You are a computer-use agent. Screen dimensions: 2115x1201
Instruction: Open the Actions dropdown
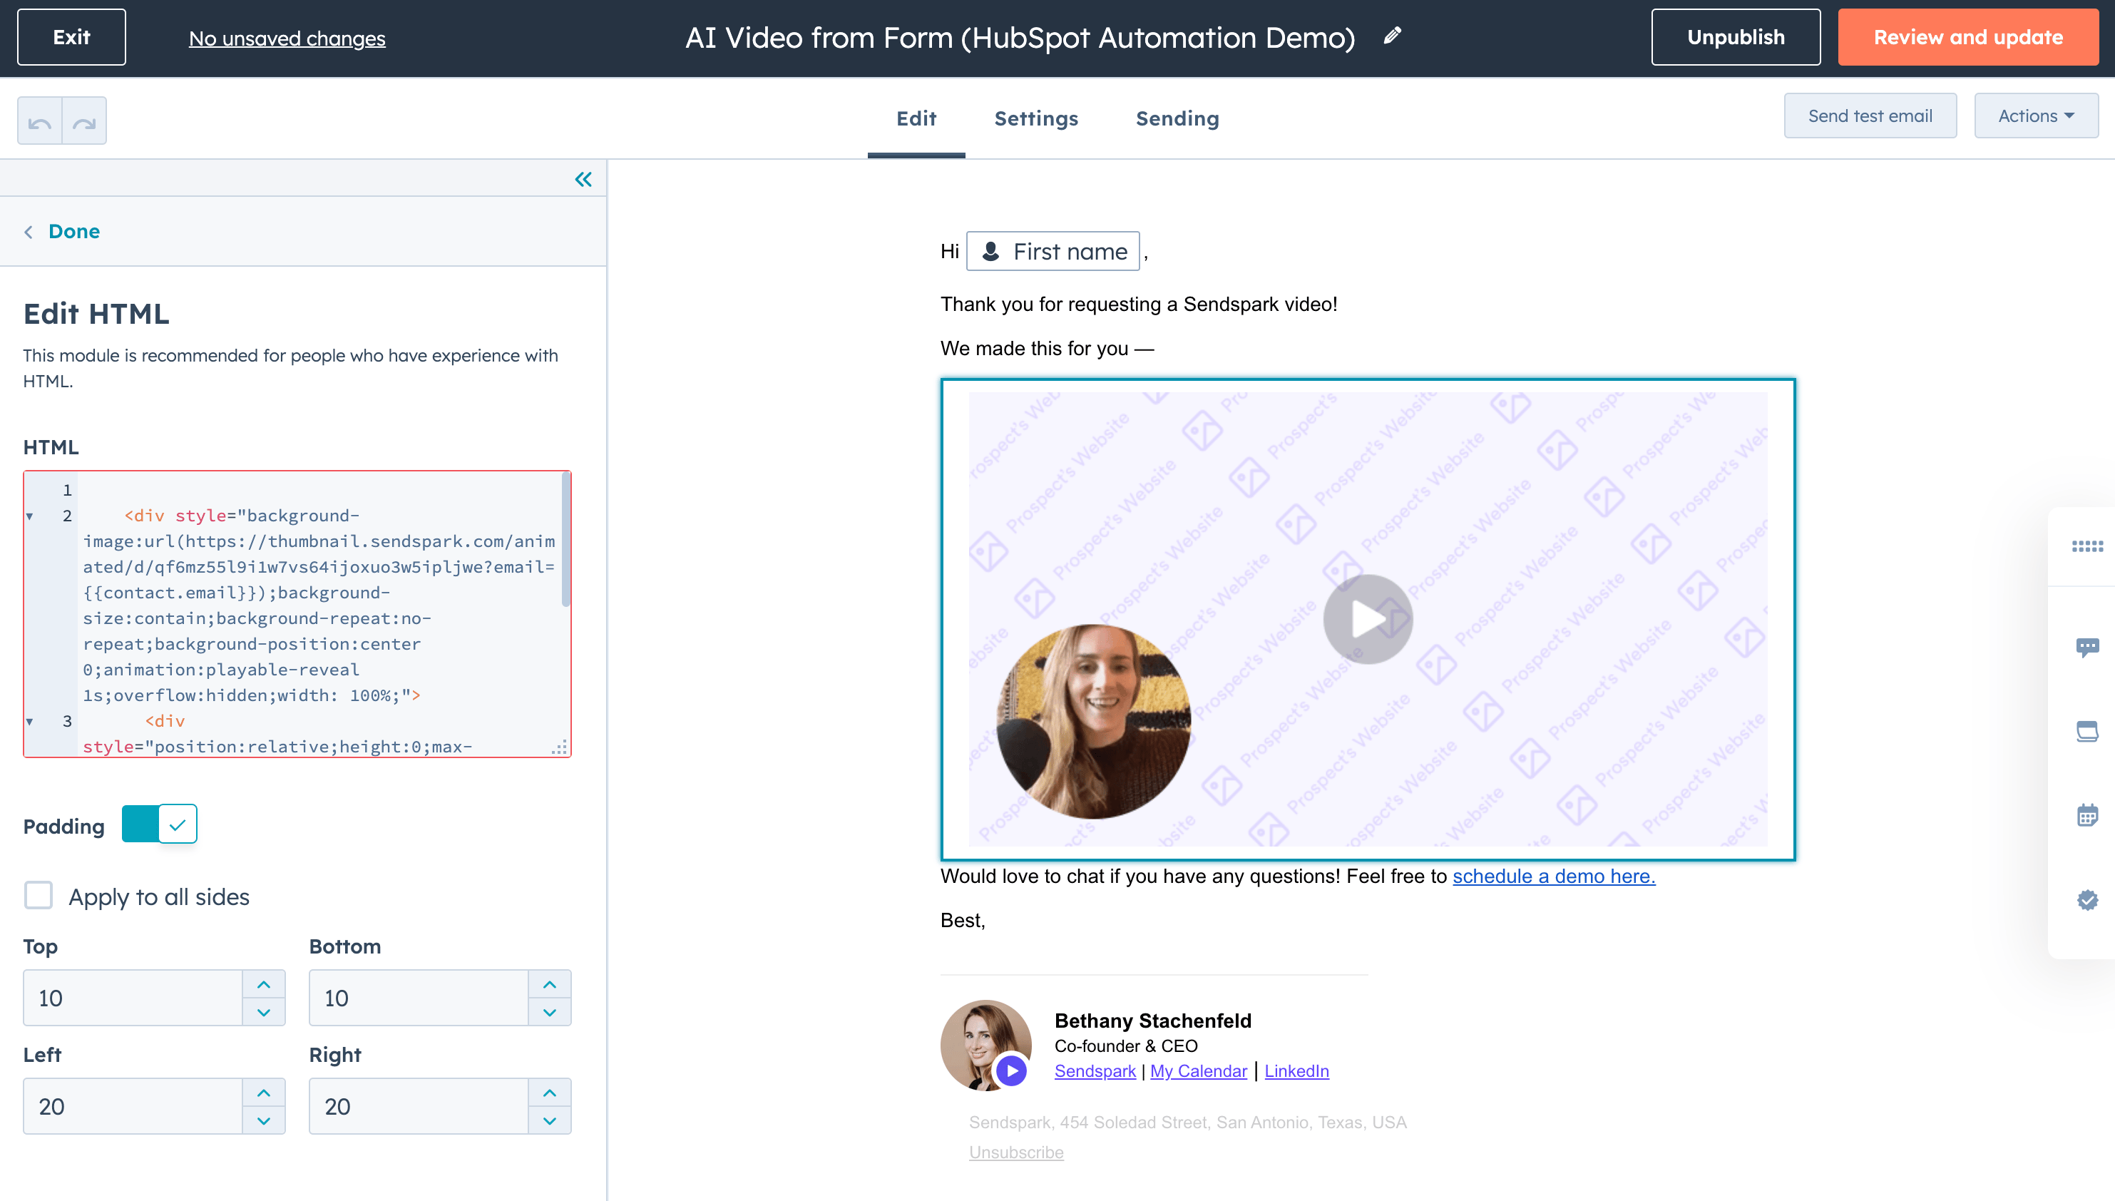2036,116
